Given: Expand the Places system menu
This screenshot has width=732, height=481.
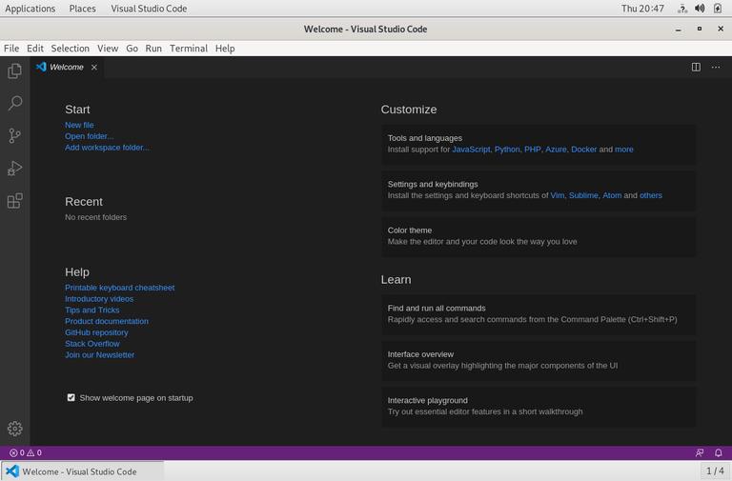Looking at the screenshot, I should pos(82,9).
